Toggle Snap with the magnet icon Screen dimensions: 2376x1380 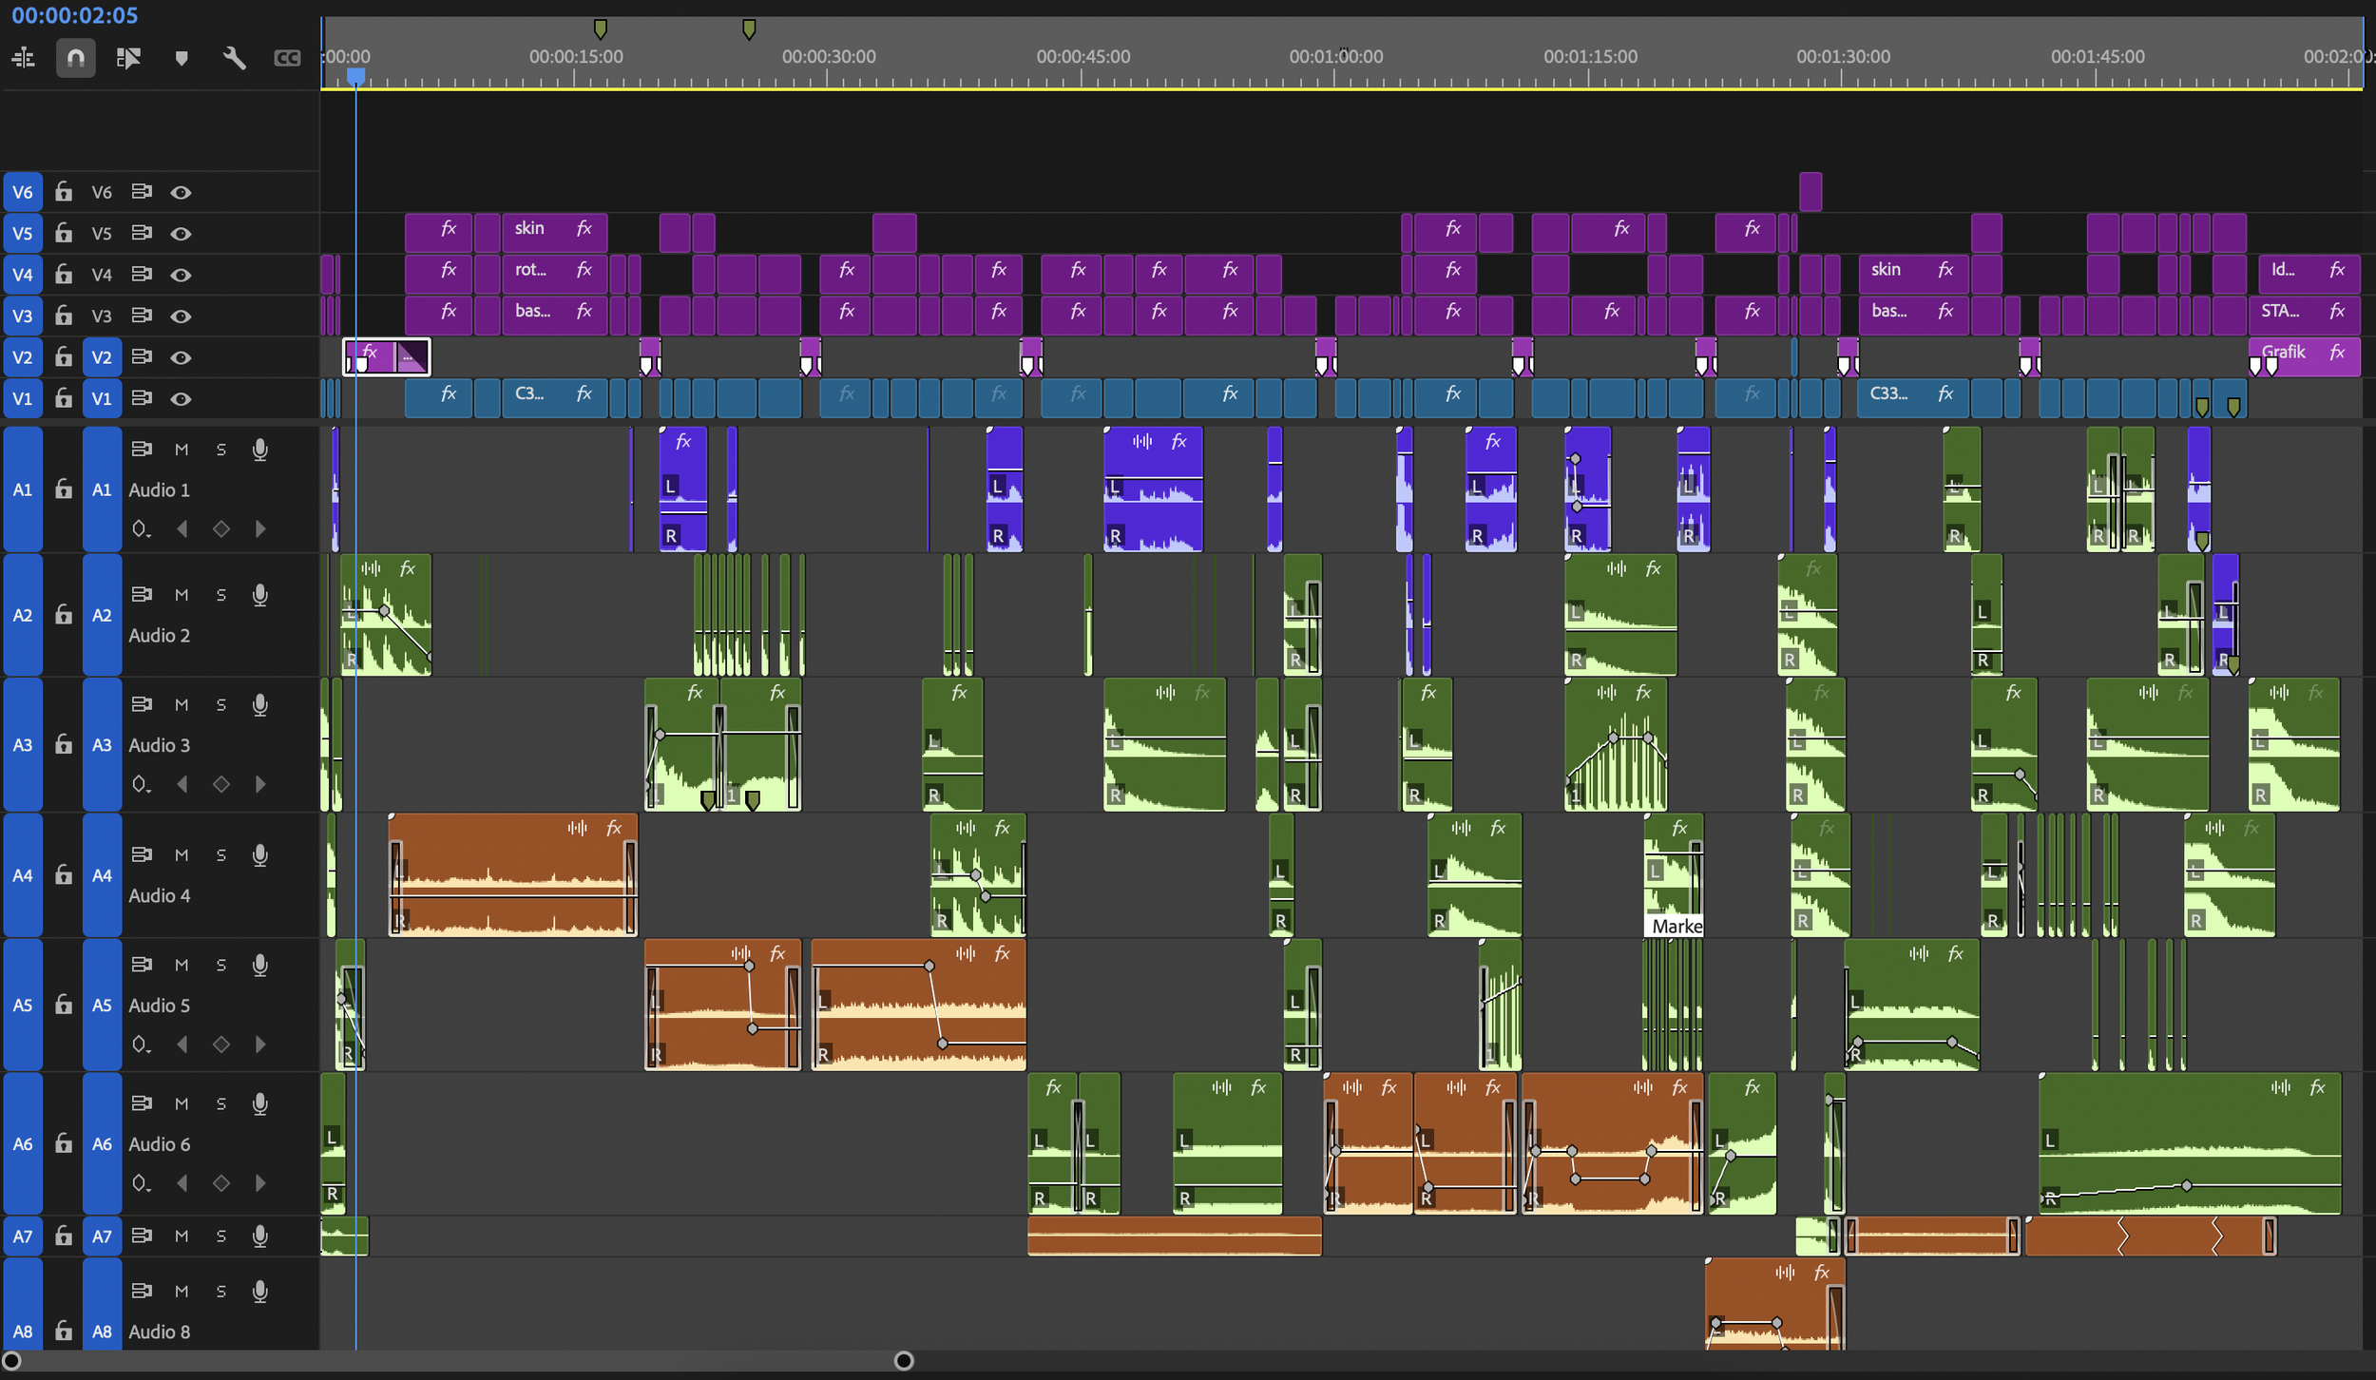coord(75,57)
